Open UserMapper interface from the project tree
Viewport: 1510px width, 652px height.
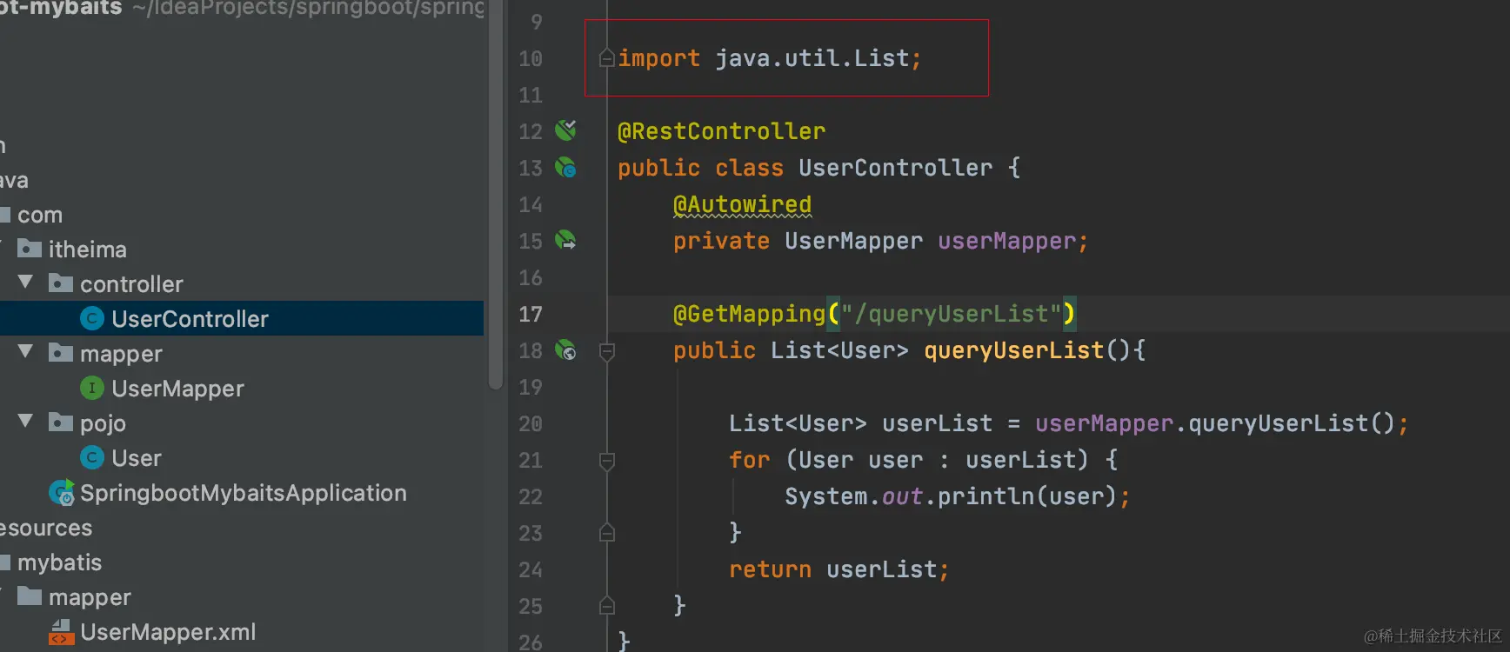coord(177,389)
